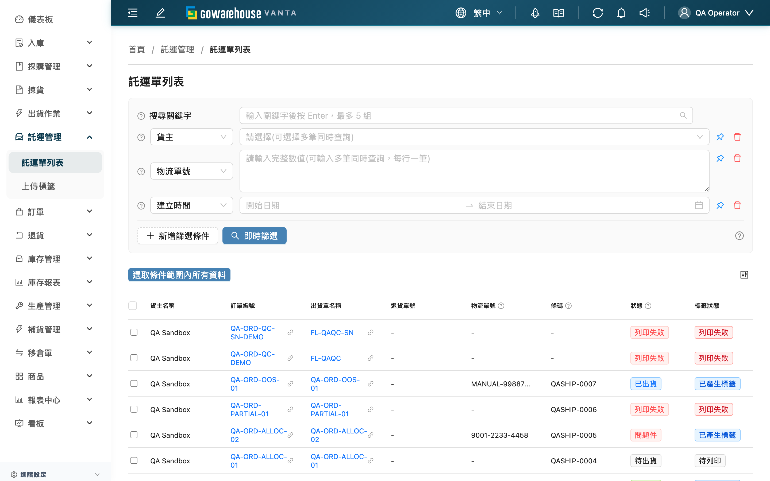Open the 繁中 language dropdown
This screenshot has width=770, height=481.
pos(487,13)
